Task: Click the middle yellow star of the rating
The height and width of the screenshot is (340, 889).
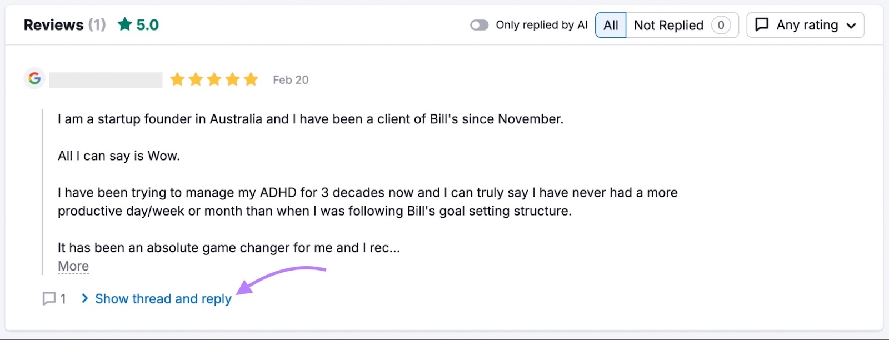Action: pyautogui.click(x=214, y=79)
